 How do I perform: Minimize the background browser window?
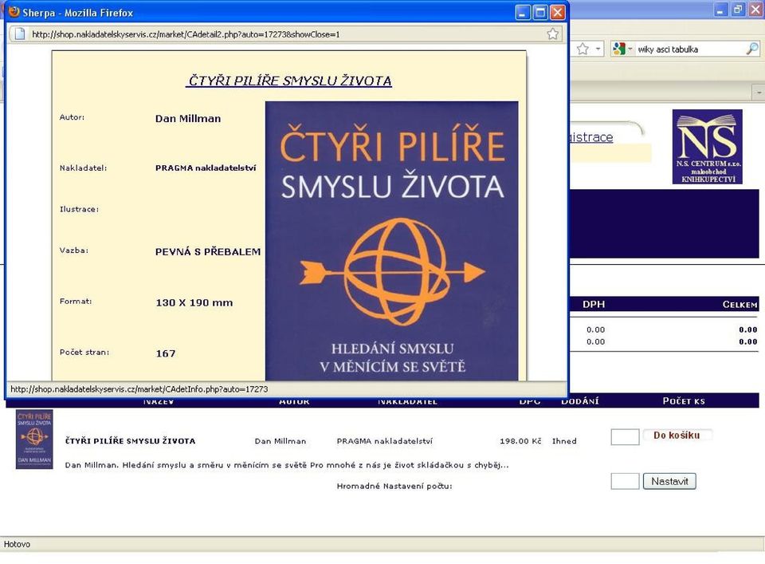[x=721, y=10]
